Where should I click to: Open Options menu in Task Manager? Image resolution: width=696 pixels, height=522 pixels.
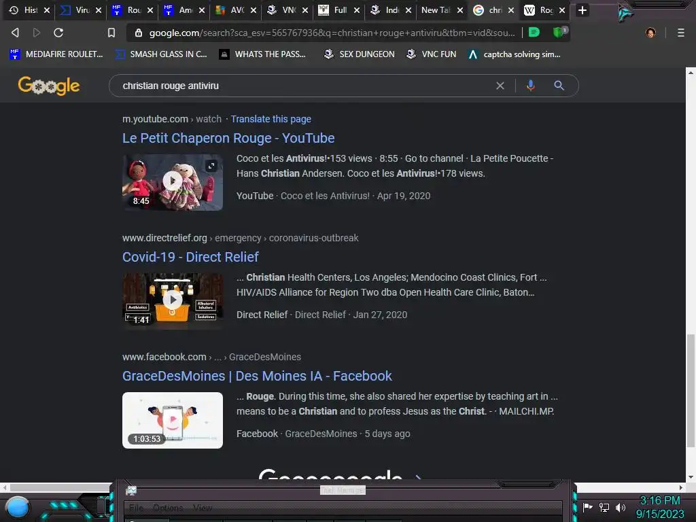tap(168, 508)
